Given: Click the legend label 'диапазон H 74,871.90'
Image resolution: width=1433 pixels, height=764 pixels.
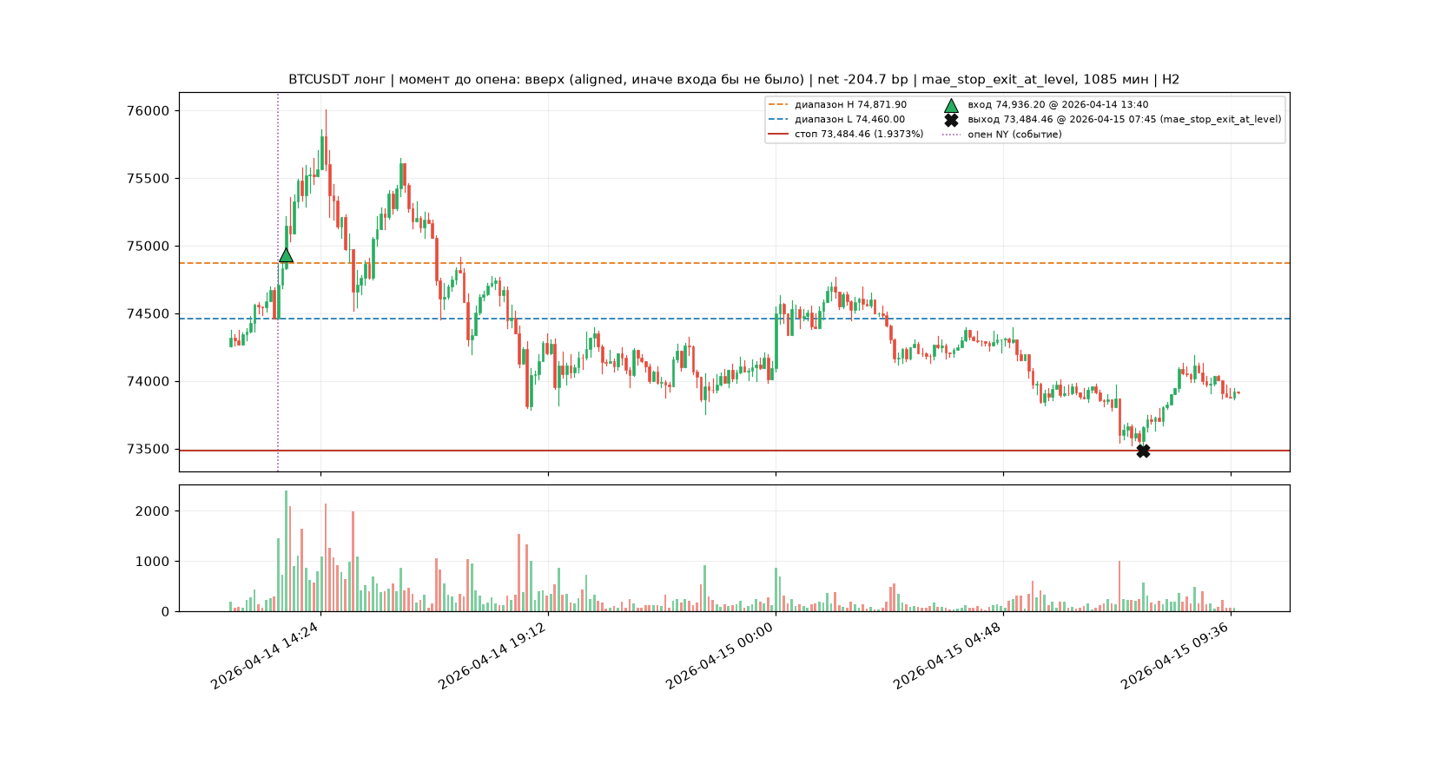Looking at the screenshot, I should [850, 105].
